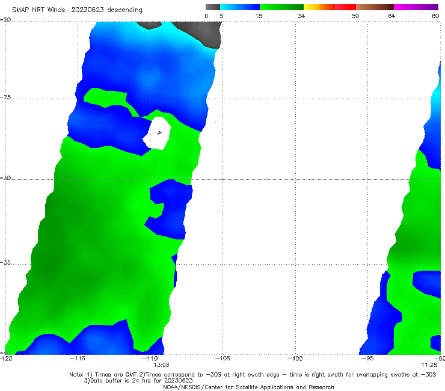Click the title 'SMAP NRT Winds 20230623 descending'
Viewport: 445px width, 391px height.
(77, 10)
